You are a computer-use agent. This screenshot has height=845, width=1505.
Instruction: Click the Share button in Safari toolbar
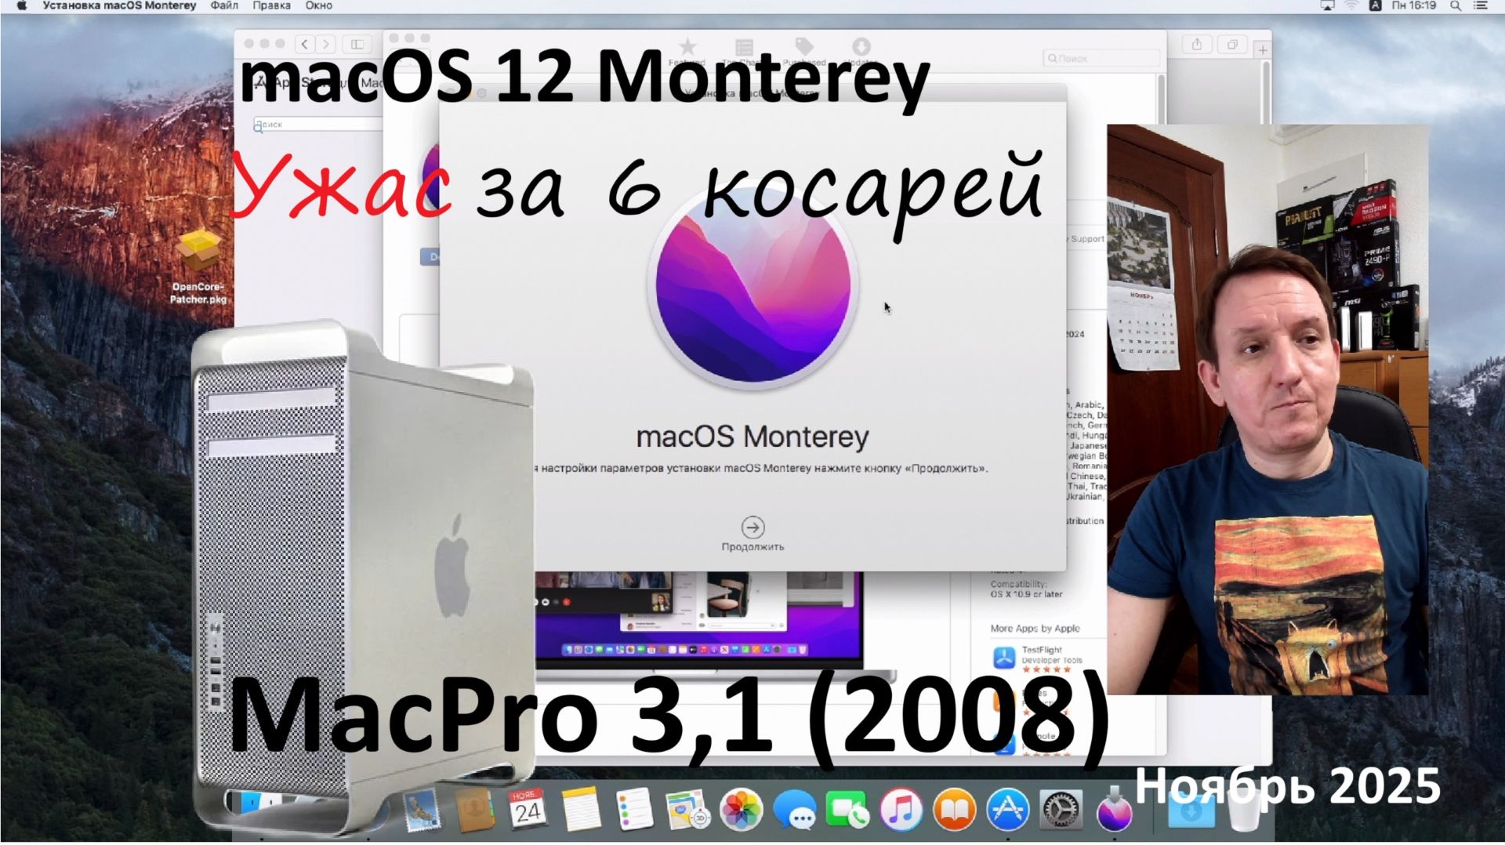(1197, 45)
